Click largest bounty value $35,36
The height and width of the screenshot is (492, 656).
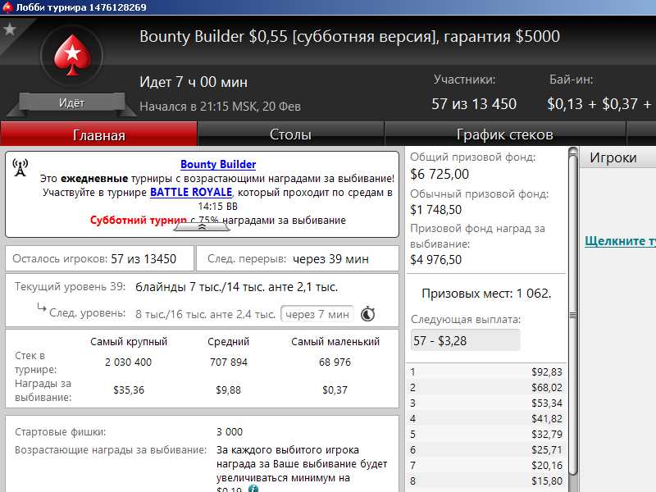coord(129,390)
